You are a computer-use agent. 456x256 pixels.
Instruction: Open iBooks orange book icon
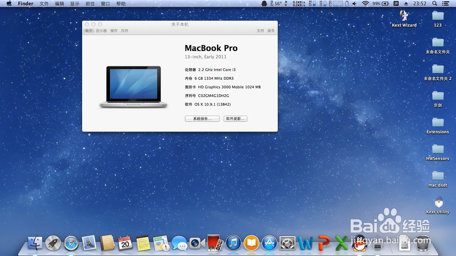(251, 243)
